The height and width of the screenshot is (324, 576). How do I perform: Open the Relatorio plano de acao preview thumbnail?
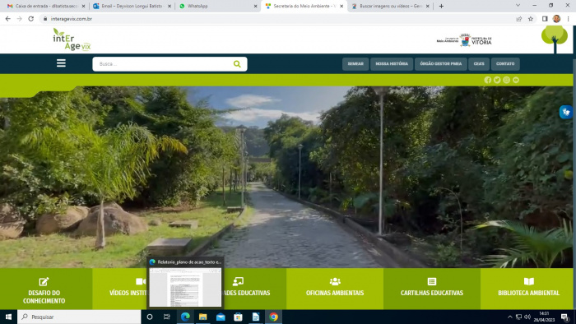pos(185,287)
